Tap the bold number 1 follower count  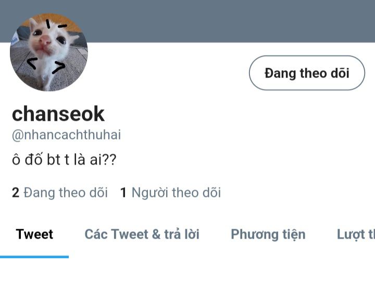[x=123, y=193]
